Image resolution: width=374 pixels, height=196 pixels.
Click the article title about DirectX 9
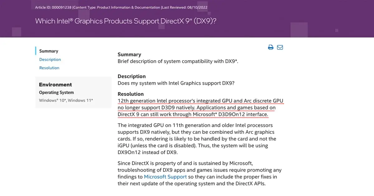click(126, 21)
